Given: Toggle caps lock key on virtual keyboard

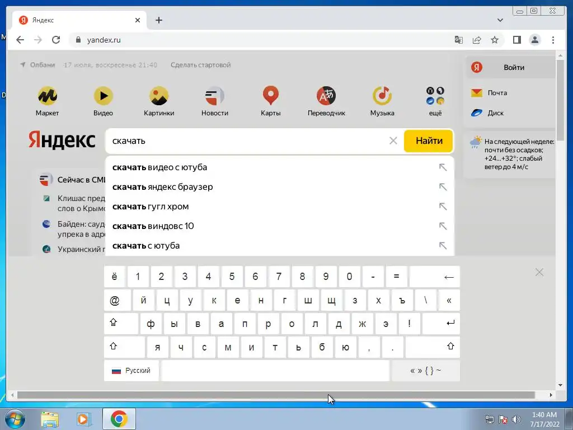Looking at the screenshot, I should pyautogui.click(x=121, y=323).
